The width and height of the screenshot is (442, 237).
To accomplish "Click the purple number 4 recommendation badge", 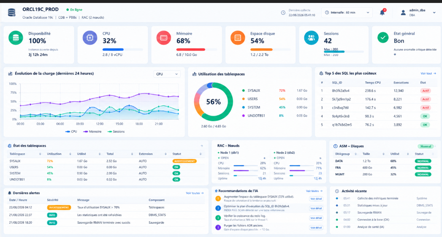I will pos(218,227).
